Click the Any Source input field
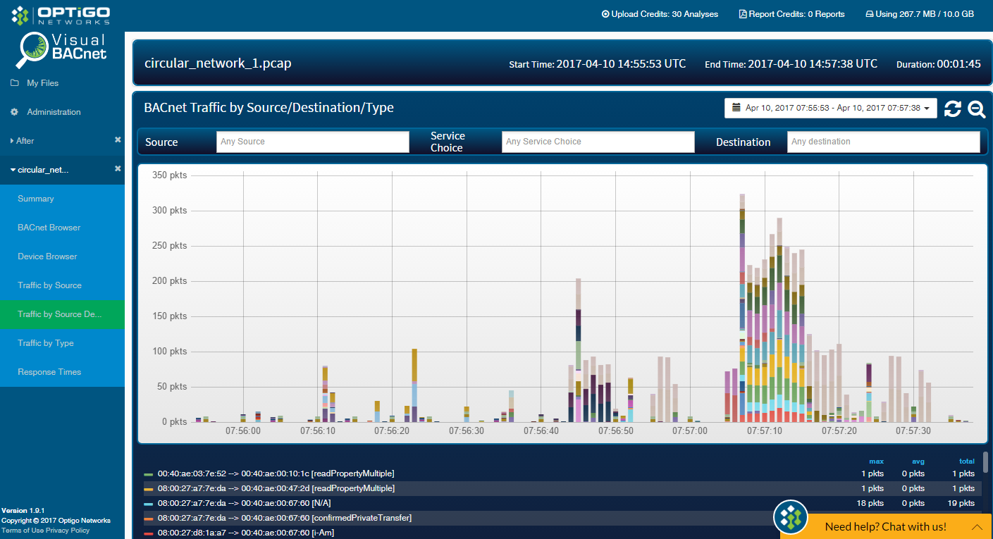 pos(312,142)
